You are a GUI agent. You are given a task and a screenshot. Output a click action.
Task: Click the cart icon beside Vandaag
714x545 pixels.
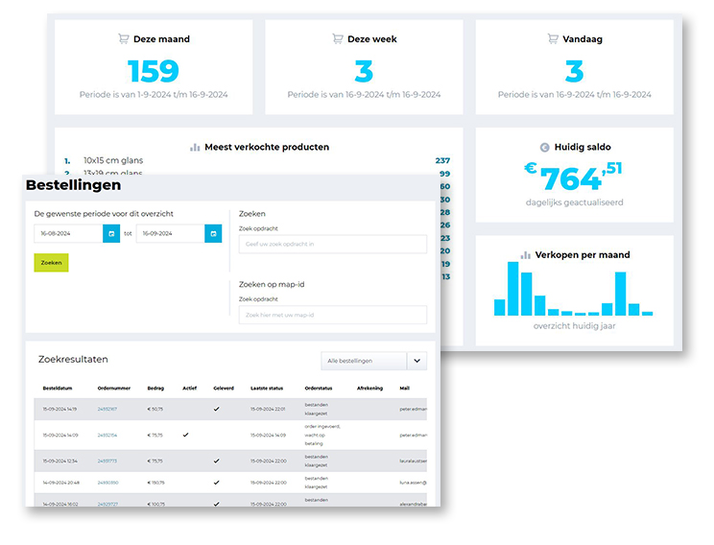553,39
